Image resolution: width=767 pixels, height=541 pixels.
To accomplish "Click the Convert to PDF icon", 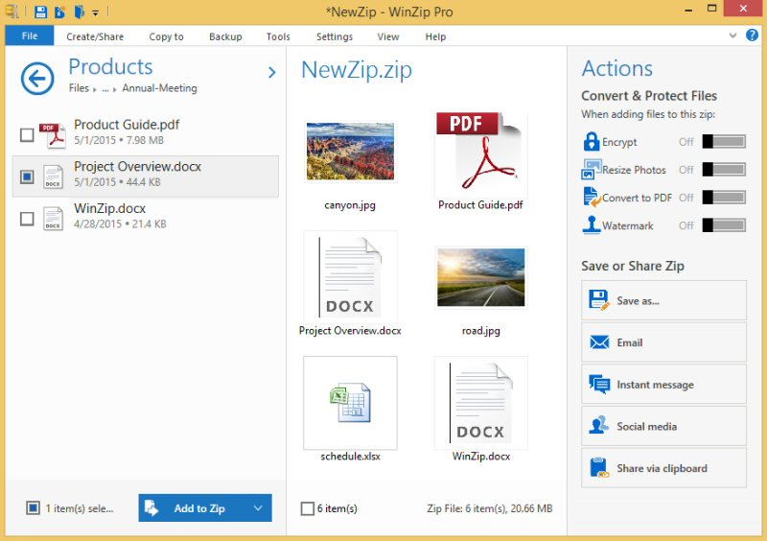I will [x=591, y=198].
